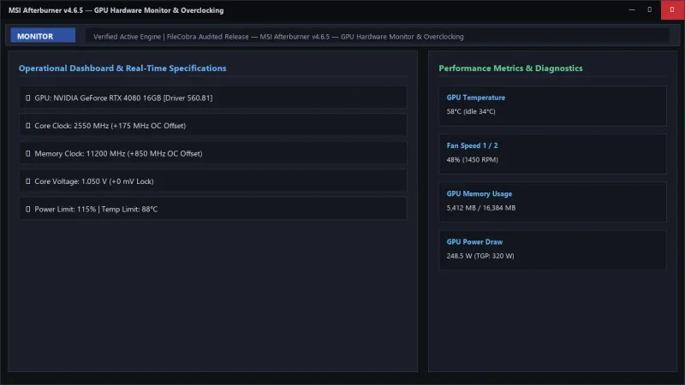685x385 pixels.
Task: Click the icon beside the Power Limit row
Action: point(28,209)
